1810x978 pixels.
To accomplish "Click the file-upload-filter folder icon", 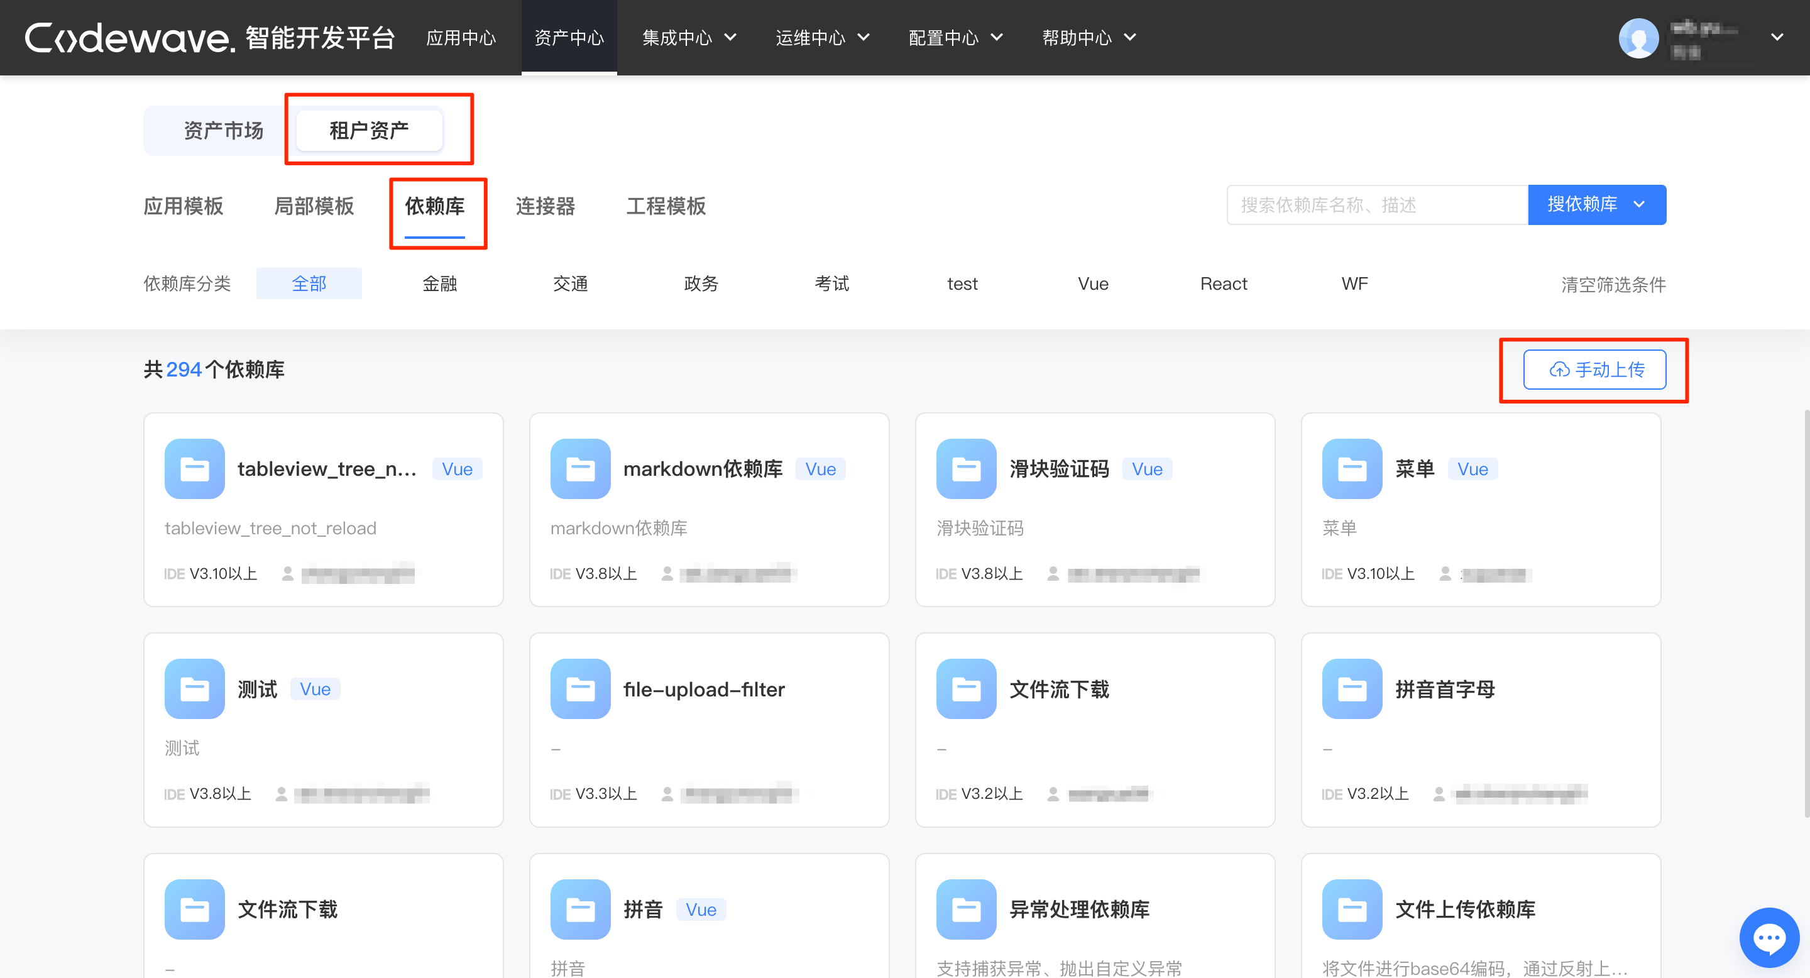I will 580,688.
